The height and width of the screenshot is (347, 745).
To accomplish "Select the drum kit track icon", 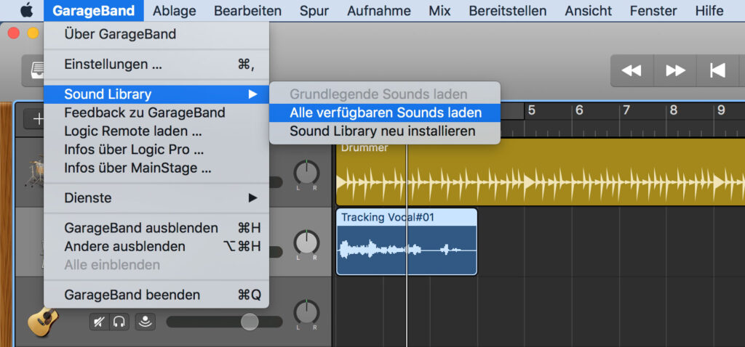I will (x=35, y=173).
